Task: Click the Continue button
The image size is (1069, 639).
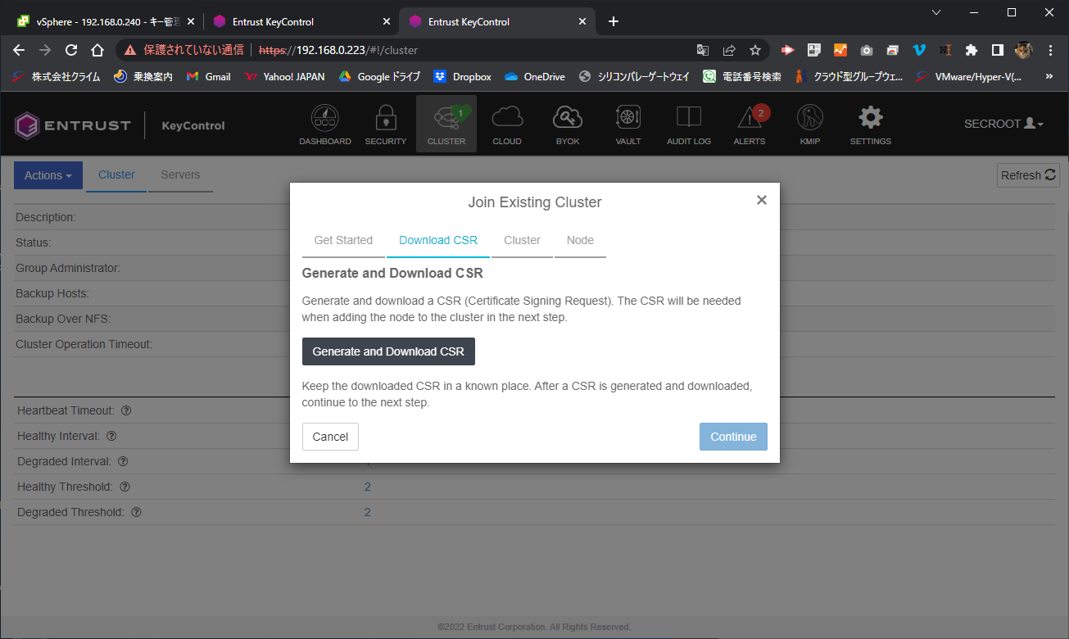Action: [733, 437]
